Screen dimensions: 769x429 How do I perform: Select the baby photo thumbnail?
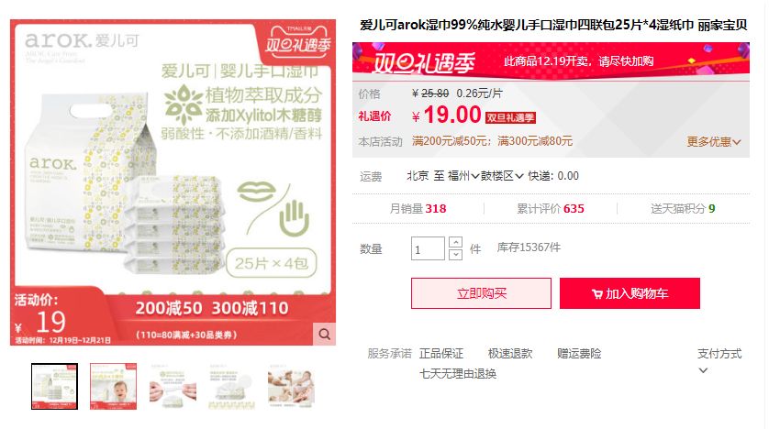coord(113,386)
